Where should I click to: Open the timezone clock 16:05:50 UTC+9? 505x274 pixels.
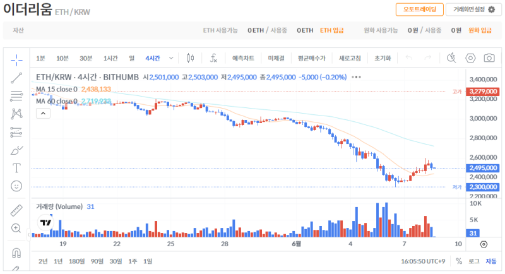[x=423, y=261]
